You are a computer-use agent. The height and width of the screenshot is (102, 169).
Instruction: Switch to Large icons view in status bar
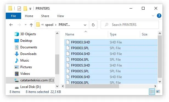(158, 92)
